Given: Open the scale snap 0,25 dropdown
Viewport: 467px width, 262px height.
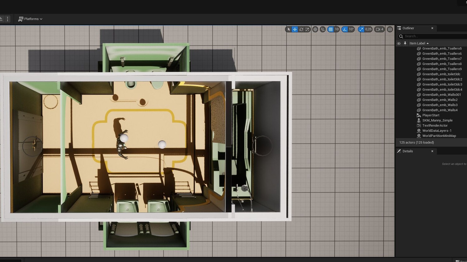Looking at the screenshot, I should pos(368,29).
